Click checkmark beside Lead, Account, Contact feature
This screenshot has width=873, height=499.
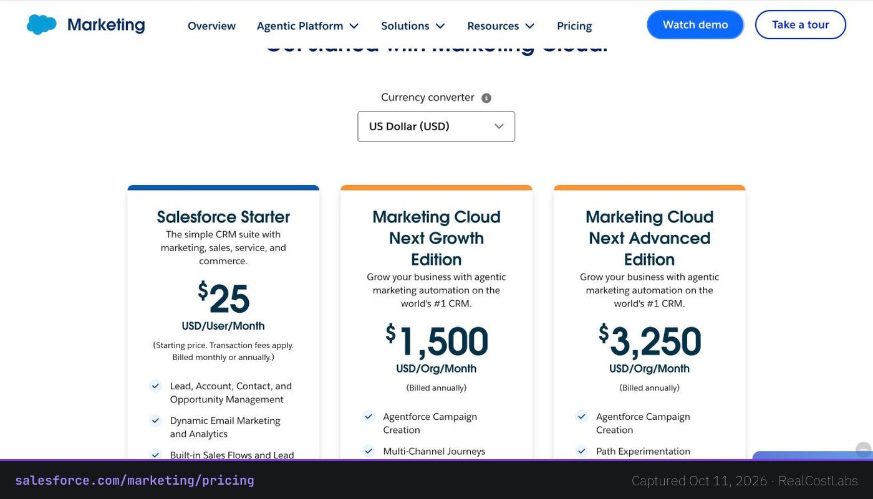coord(155,386)
